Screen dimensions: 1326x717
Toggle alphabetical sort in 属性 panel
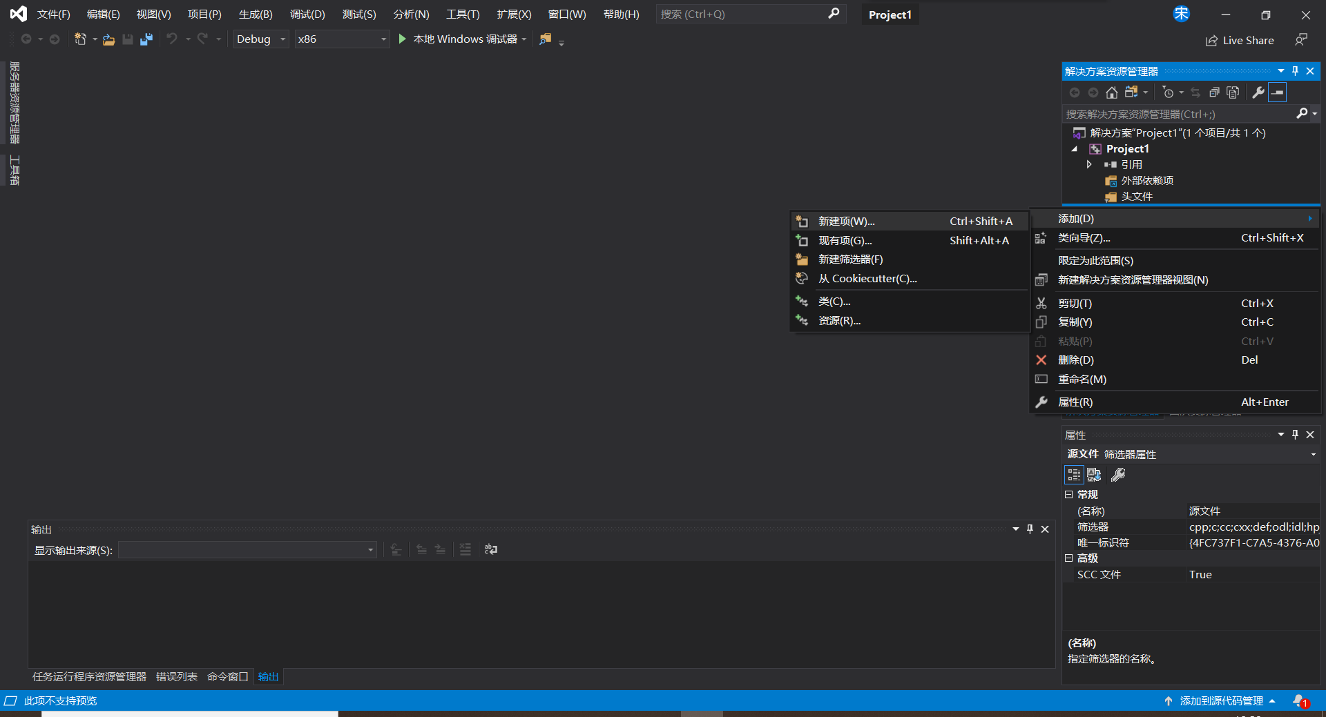[1094, 475]
